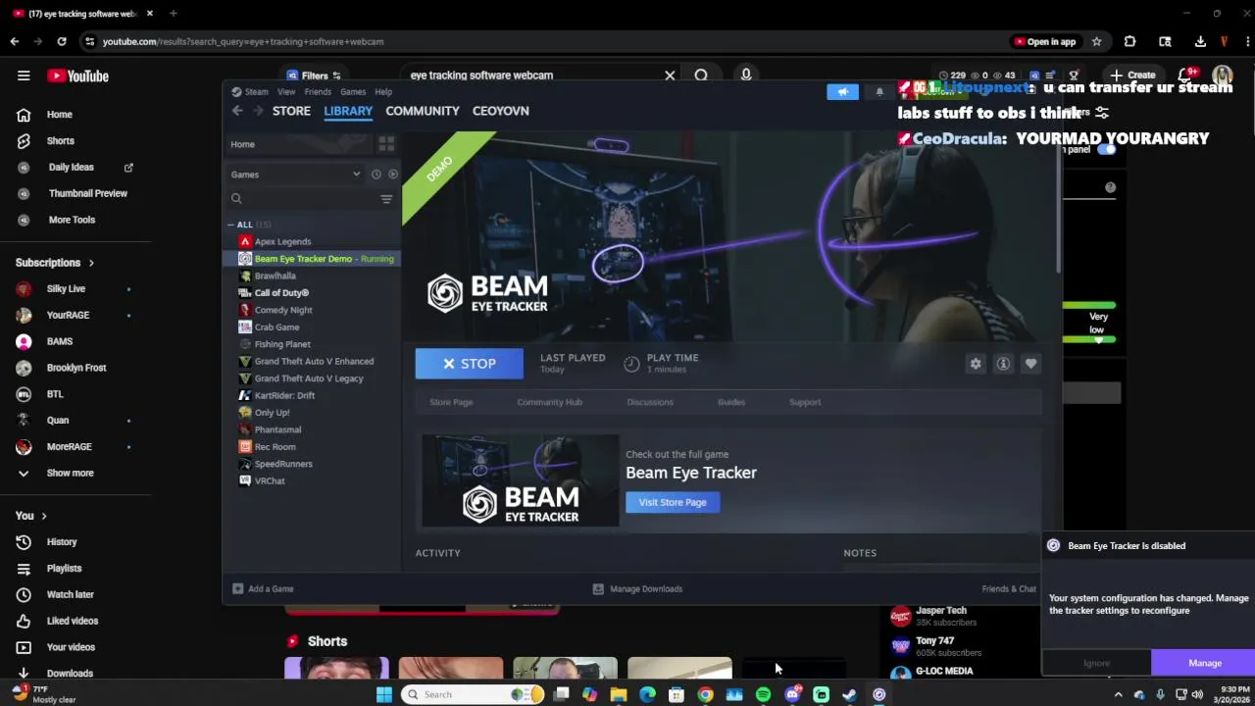The image size is (1255, 706).
Task: Select Beam Eye Tracker Demo in library
Action: point(312,259)
